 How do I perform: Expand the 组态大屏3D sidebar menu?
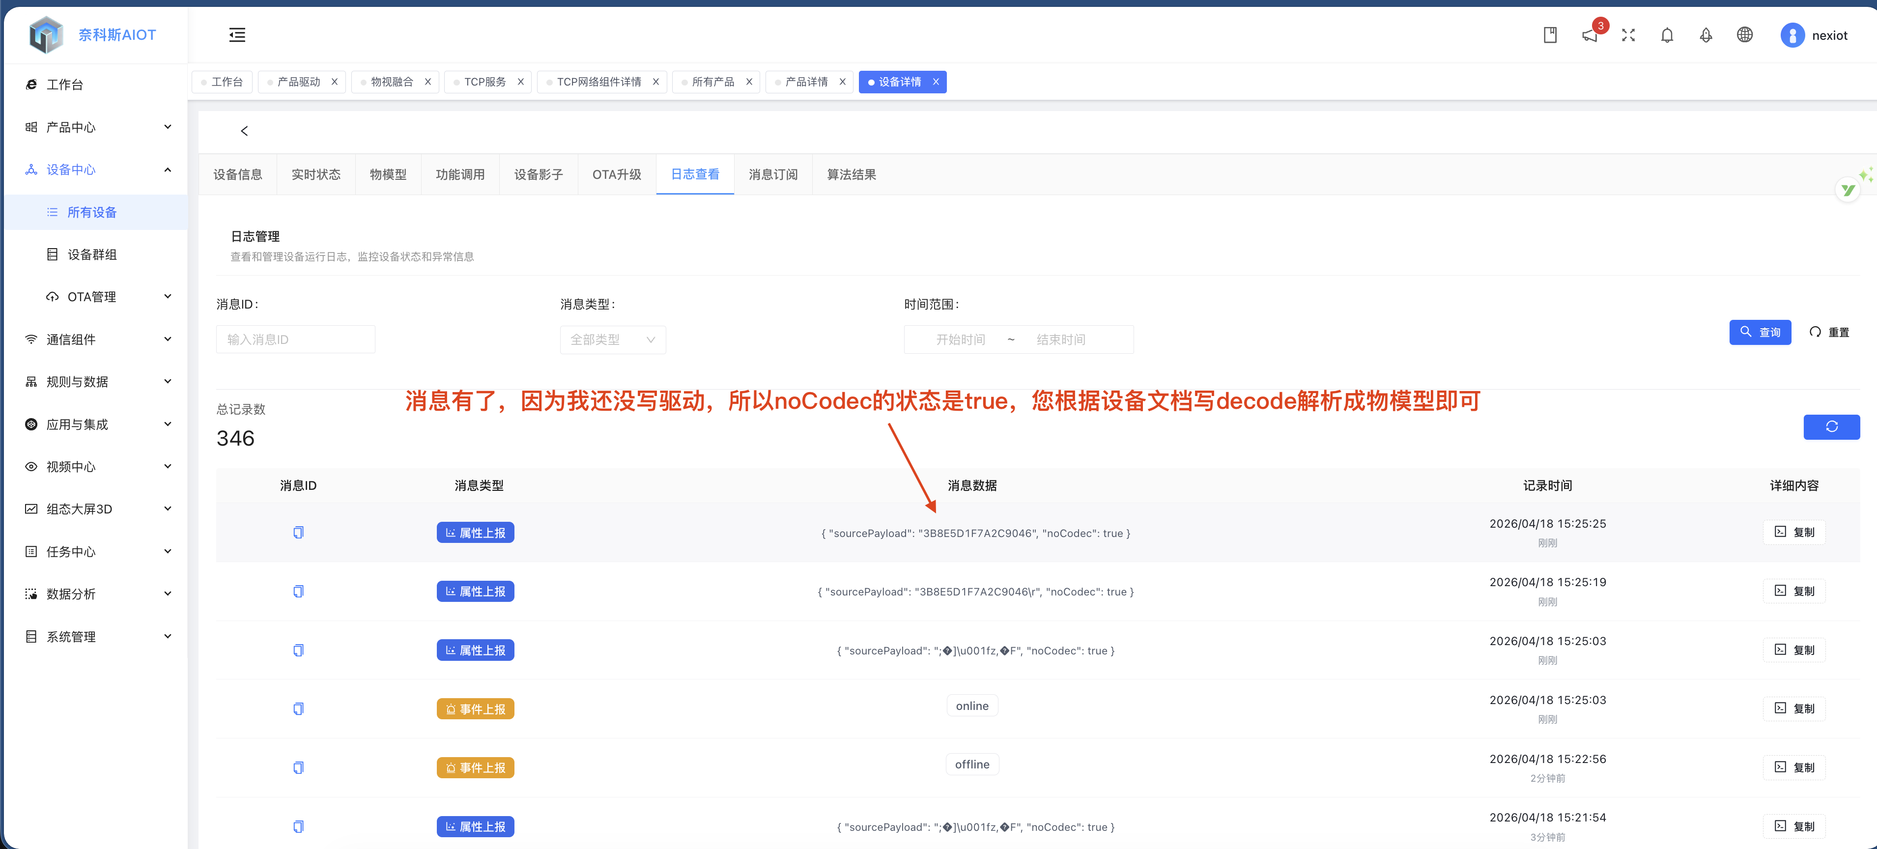(96, 509)
